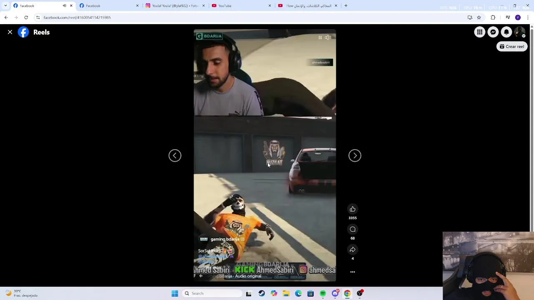Open Messenger chats icon
The width and height of the screenshot is (534, 300).
click(x=493, y=32)
